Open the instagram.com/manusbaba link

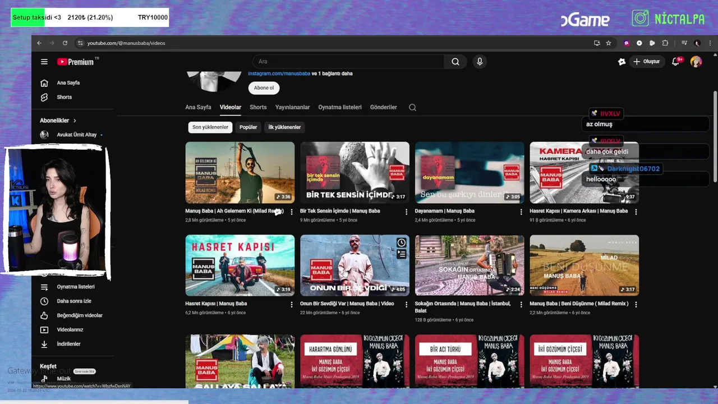click(x=279, y=74)
